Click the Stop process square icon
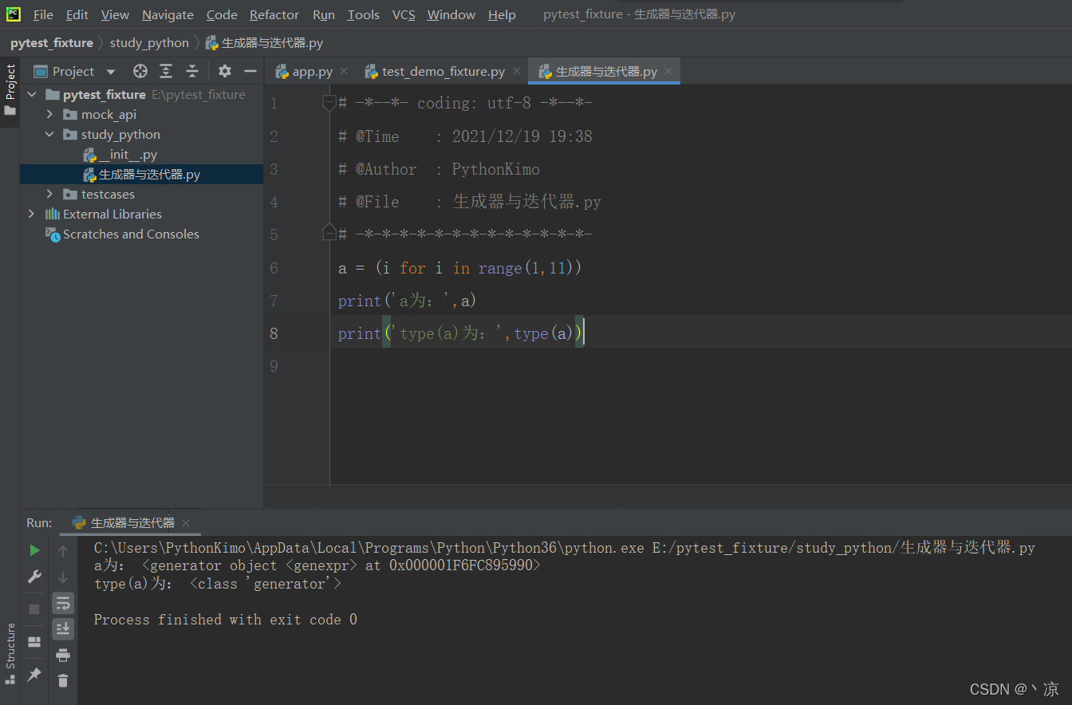The height and width of the screenshot is (705, 1072). coord(34,609)
